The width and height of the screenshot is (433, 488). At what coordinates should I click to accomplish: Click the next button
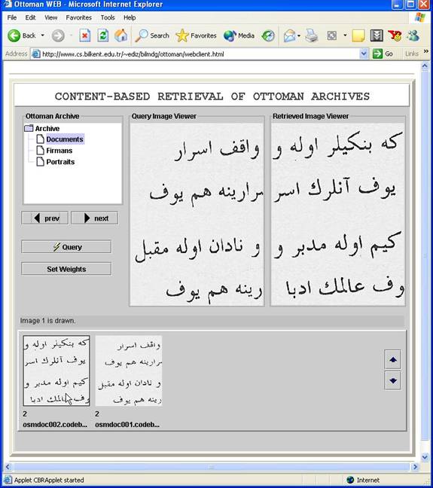(95, 218)
